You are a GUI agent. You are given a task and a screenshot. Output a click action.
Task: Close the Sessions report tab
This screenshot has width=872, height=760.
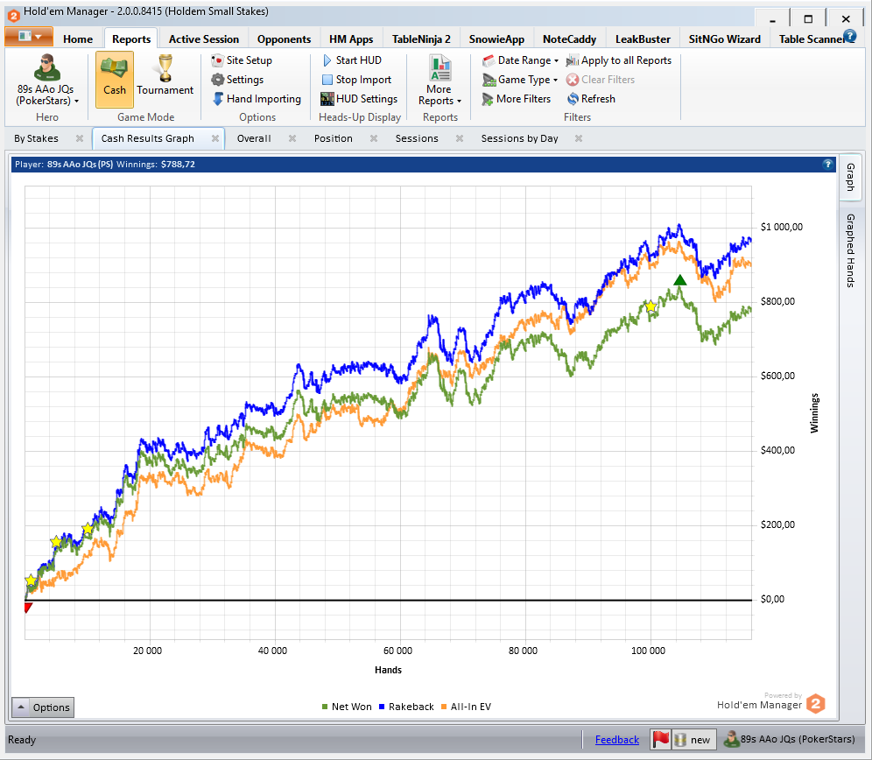(x=460, y=138)
